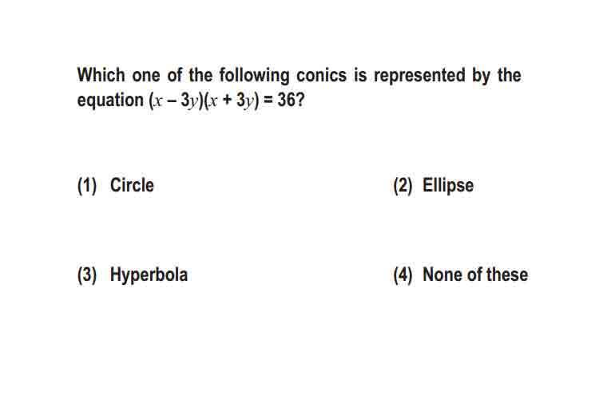Click the word following in the question
The width and height of the screenshot is (599, 399).
click(254, 76)
